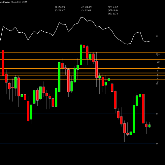Click the low value 'L: 22.63'
Viewport: 165px width, 165px height.
(x=86, y=11)
